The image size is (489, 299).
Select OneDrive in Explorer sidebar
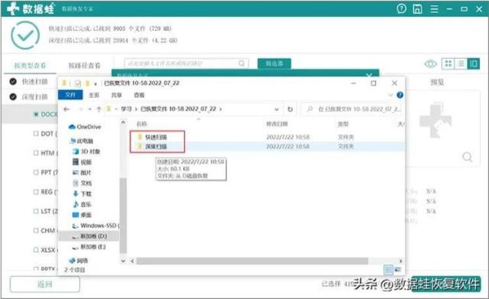tap(85, 127)
